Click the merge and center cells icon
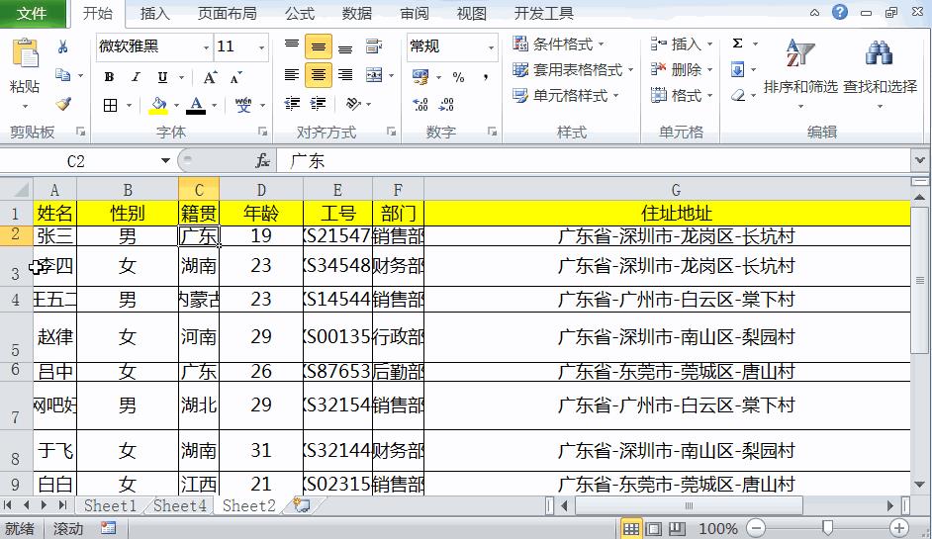The image size is (932, 539). (x=373, y=76)
